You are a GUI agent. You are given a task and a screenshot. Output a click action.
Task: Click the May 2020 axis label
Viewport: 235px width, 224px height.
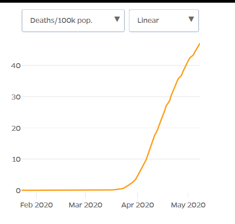point(188,205)
